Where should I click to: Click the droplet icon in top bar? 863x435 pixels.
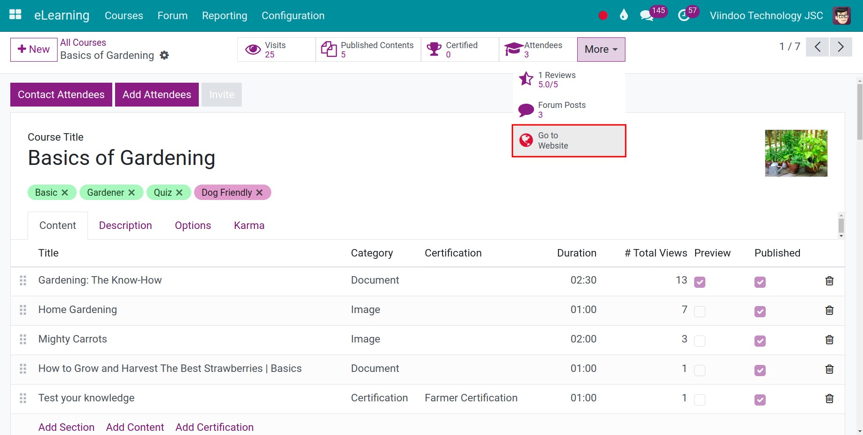tap(624, 15)
